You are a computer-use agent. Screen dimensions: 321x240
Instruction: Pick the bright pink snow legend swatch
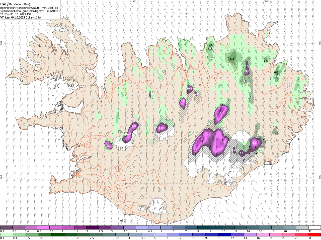click(x=43, y=227)
